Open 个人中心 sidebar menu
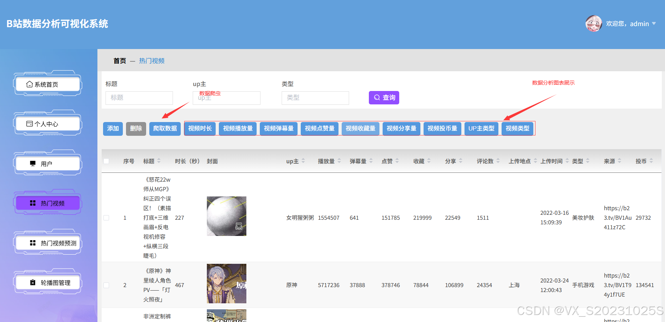The width and height of the screenshot is (665, 322). click(48, 124)
